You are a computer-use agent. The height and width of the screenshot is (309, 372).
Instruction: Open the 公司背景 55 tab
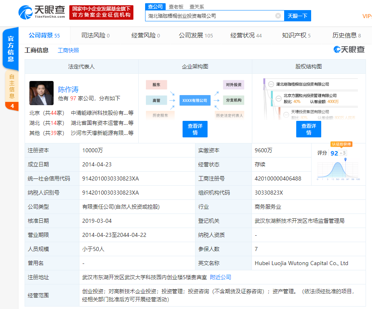coord(44,35)
